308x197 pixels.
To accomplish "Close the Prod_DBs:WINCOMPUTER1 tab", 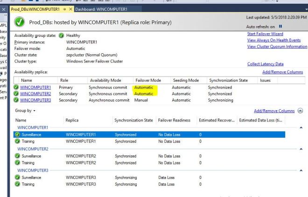I will click(70, 9).
